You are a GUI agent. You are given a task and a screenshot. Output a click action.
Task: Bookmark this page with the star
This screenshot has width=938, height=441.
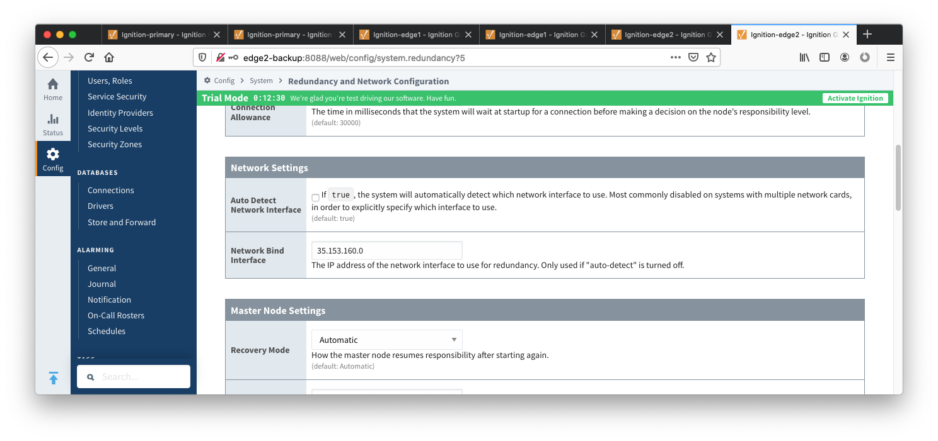click(x=711, y=57)
